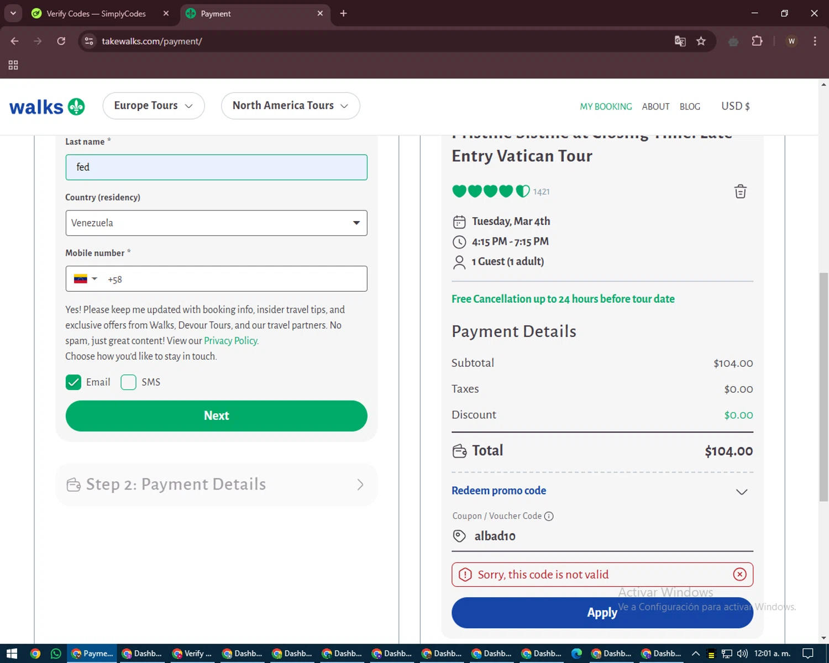
Task: Collapse the Redeem promo code section
Action: click(x=742, y=492)
